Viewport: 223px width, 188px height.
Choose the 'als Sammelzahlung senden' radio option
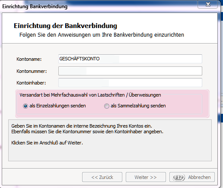coord(107,106)
